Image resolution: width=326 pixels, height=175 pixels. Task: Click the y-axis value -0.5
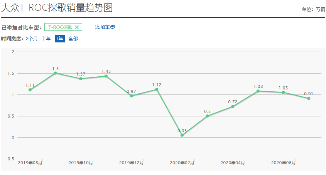coord(10,159)
